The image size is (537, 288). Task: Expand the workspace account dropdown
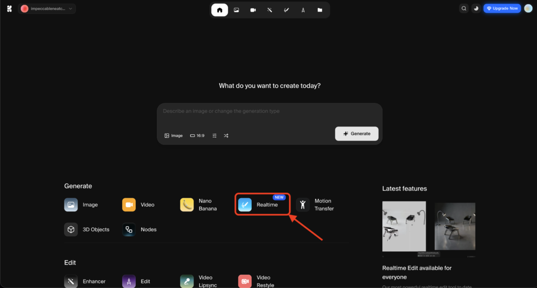coord(47,8)
